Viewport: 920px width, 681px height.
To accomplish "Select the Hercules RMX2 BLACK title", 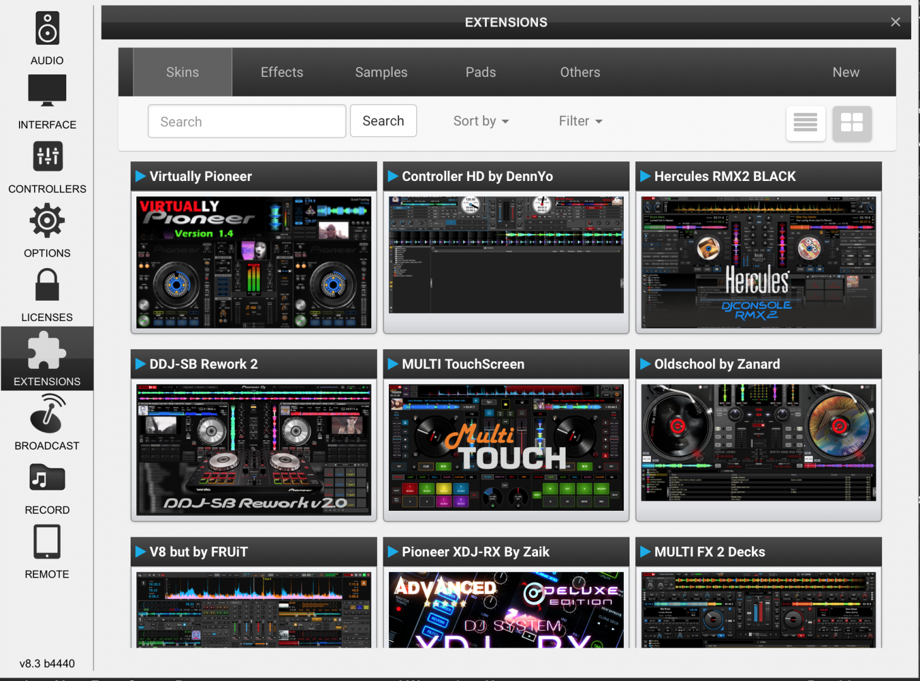I will click(725, 177).
